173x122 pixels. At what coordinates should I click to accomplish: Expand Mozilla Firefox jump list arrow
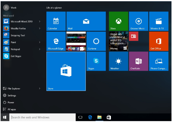(39, 28)
